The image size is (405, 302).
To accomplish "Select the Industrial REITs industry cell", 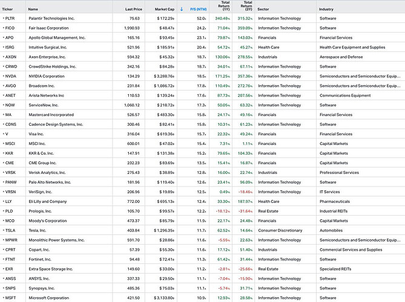I will [334, 211].
